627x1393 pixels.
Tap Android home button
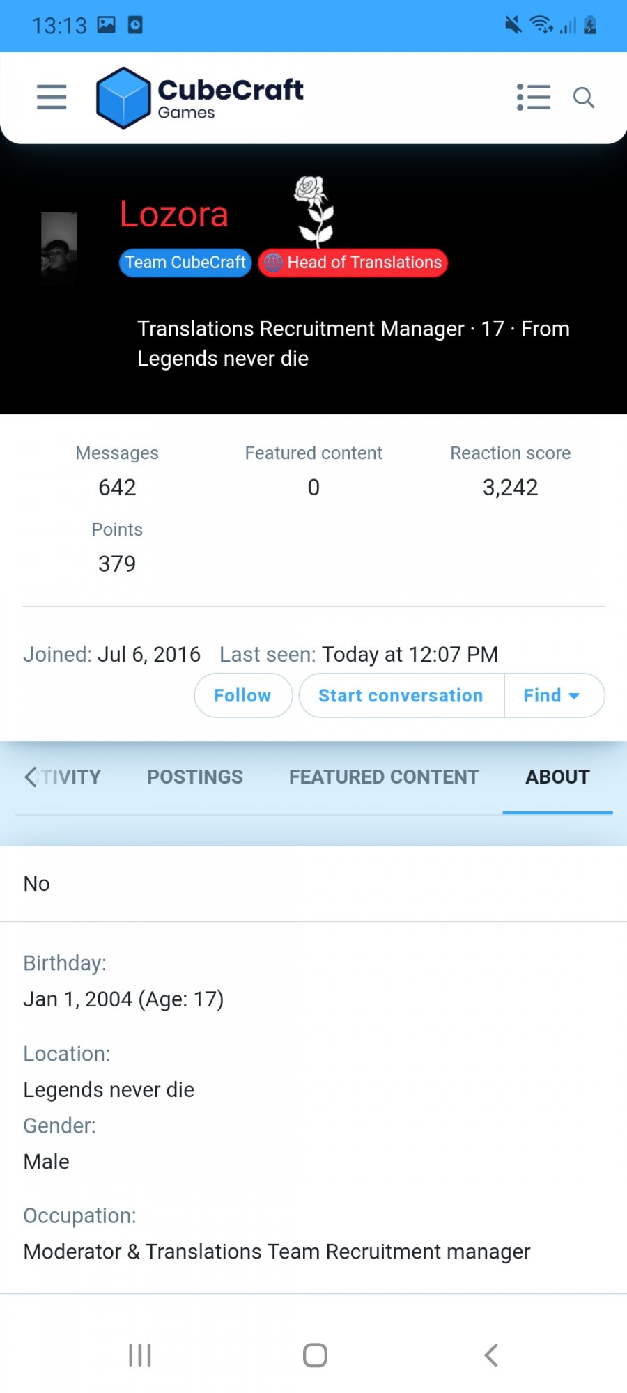[315, 1355]
